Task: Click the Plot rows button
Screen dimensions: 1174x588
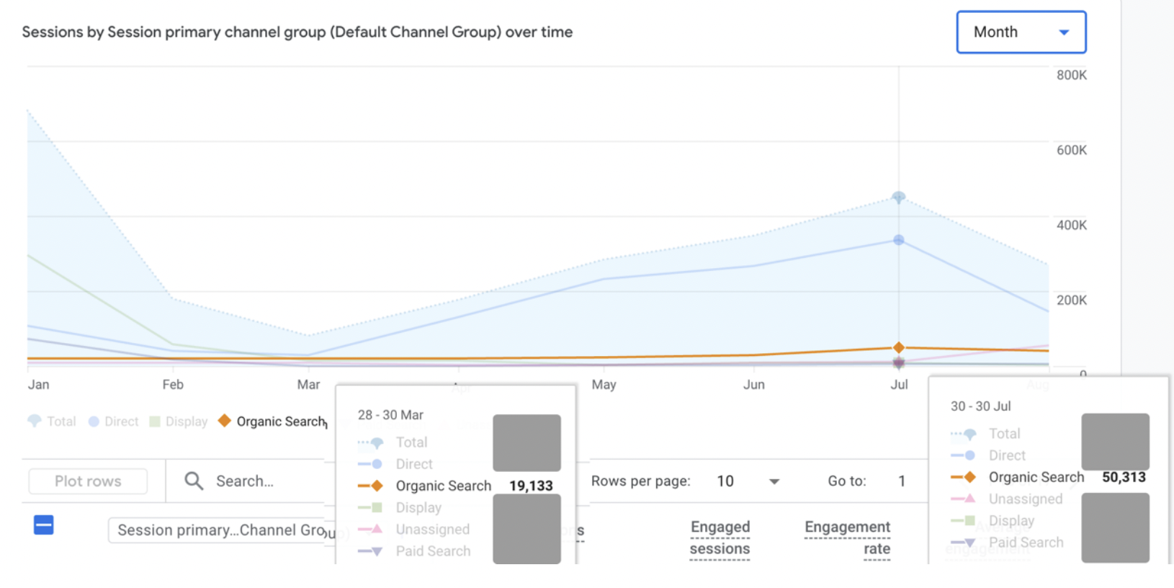Action: click(x=88, y=481)
